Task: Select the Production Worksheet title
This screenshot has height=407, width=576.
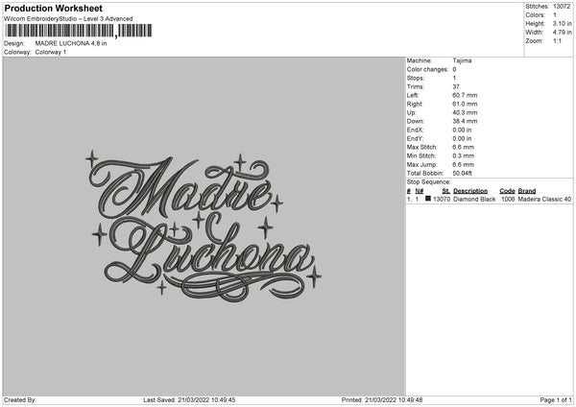Action: tap(53, 8)
